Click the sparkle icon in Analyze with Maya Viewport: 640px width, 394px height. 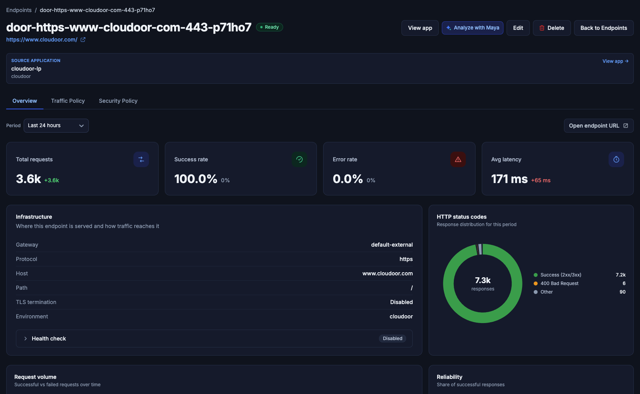pos(449,28)
